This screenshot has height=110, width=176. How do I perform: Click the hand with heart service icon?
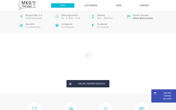71,109
